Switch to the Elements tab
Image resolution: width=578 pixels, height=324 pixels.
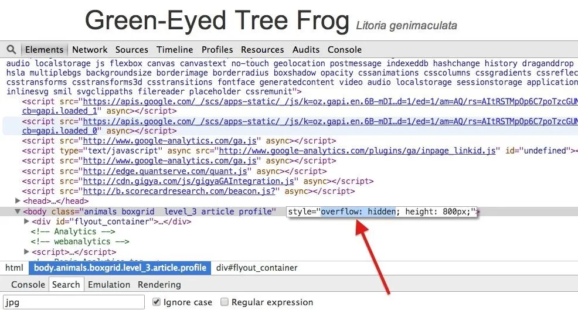(x=44, y=50)
